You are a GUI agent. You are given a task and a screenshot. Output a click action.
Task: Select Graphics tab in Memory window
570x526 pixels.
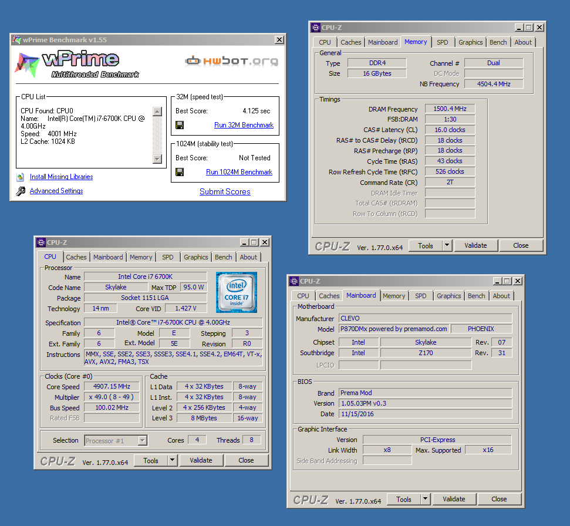[x=471, y=42]
